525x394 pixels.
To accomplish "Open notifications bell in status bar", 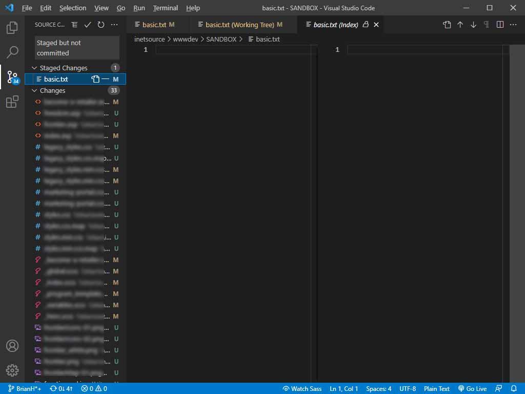I will [x=514, y=389].
